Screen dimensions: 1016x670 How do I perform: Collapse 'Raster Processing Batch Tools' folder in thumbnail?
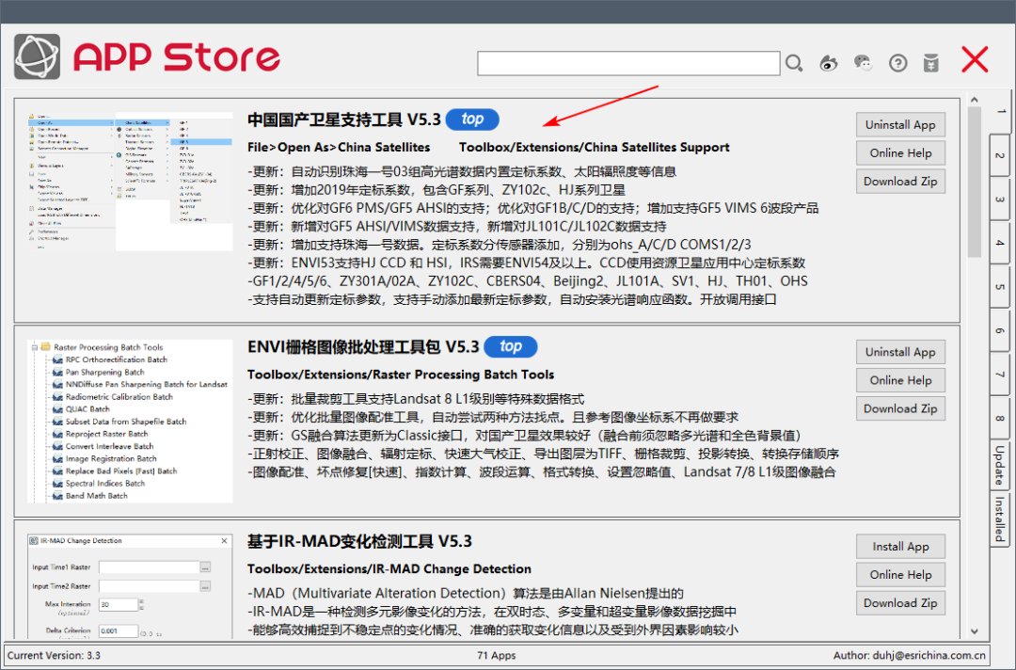(35, 347)
